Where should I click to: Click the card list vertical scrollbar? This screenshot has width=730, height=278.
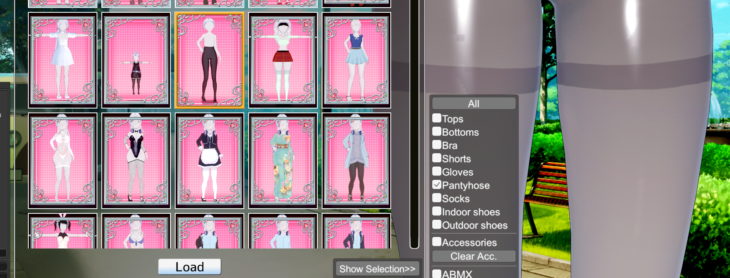pyautogui.click(x=414, y=120)
